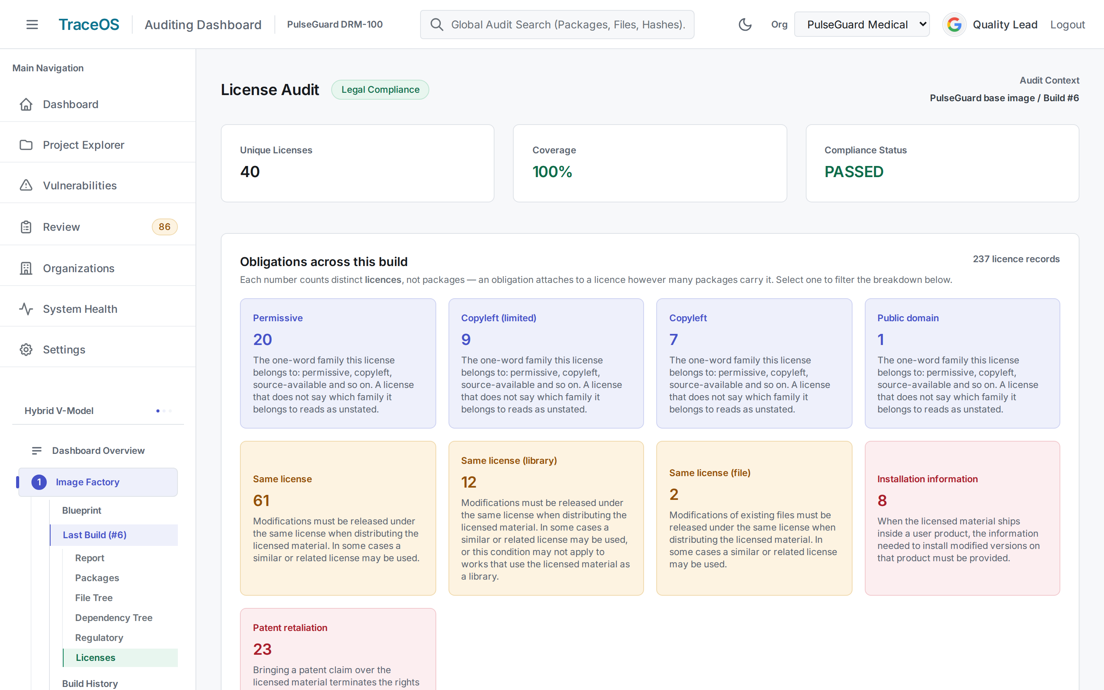Viewport: 1104px width, 690px height.
Task: Select the Licenses tree item
Action: coord(120,658)
